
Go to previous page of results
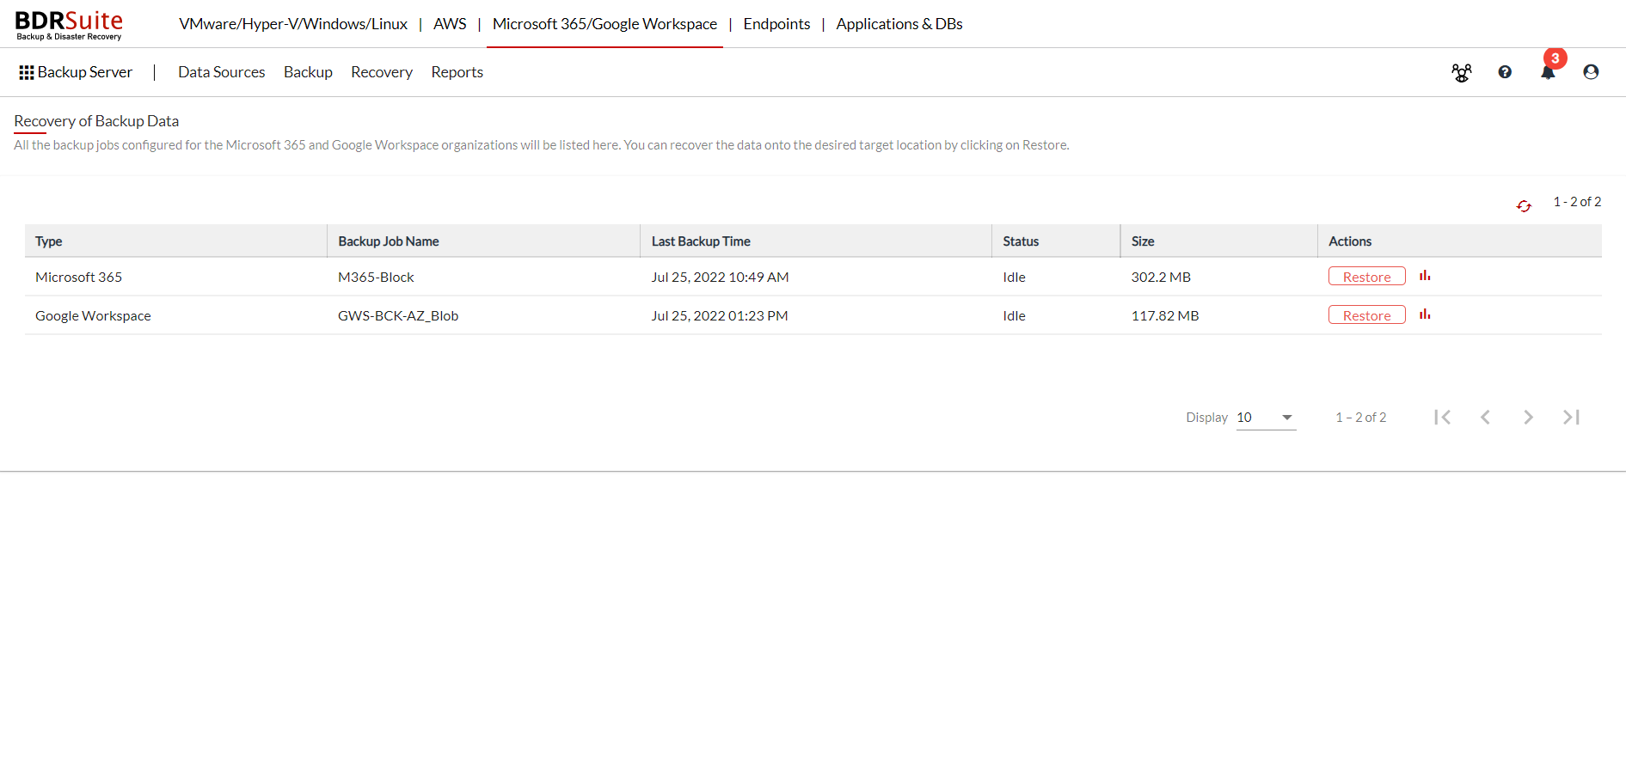(1485, 417)
